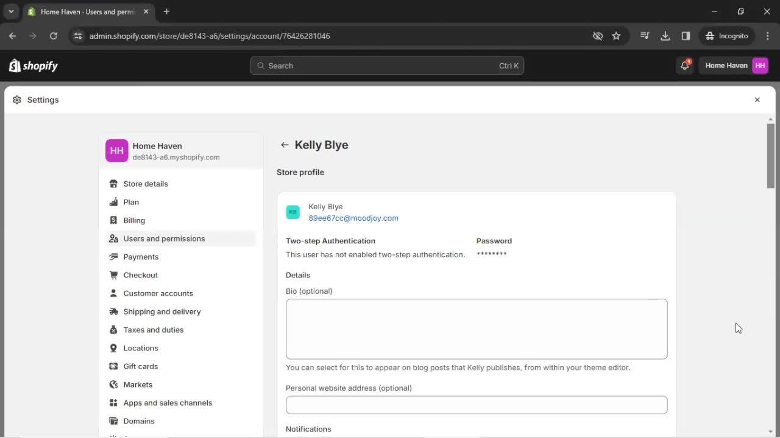Click the Domains icon
780x438 pixels.
113,421
